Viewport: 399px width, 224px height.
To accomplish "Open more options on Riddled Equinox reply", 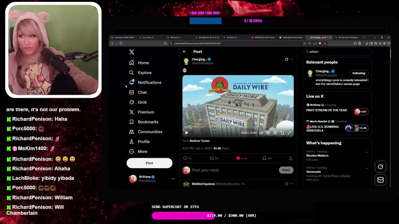I will point(292,184).
